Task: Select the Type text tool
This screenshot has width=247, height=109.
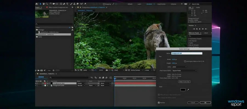Action: [x=68, y=4]
